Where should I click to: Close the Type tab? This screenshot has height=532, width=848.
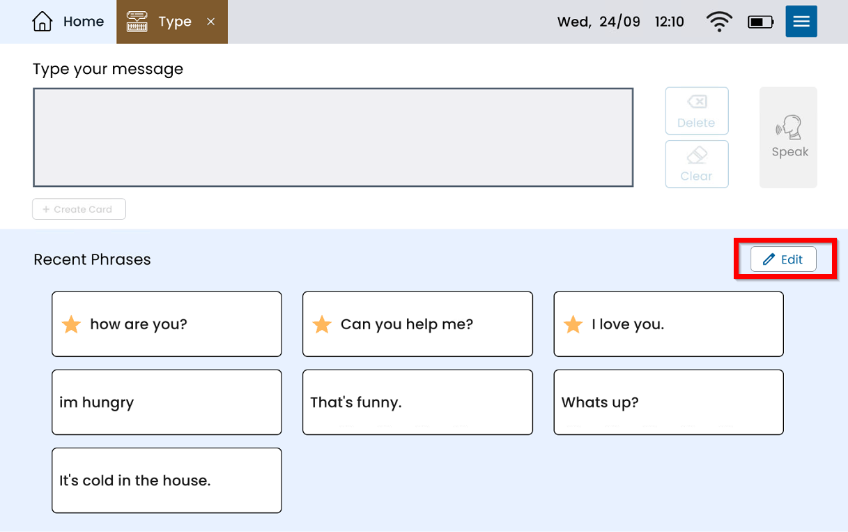click(x=211, y=22)
